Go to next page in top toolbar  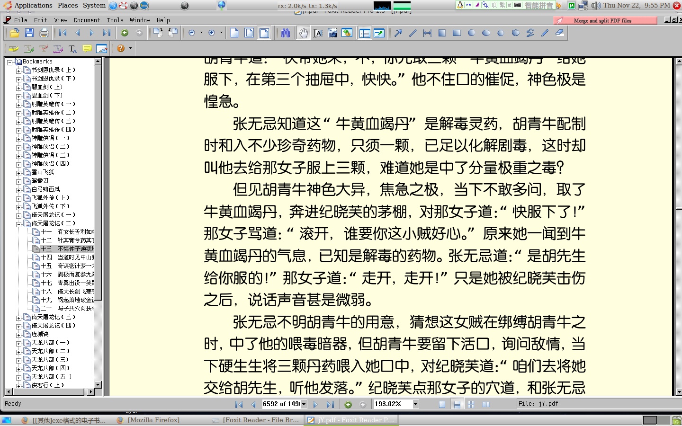click(92, 33)
